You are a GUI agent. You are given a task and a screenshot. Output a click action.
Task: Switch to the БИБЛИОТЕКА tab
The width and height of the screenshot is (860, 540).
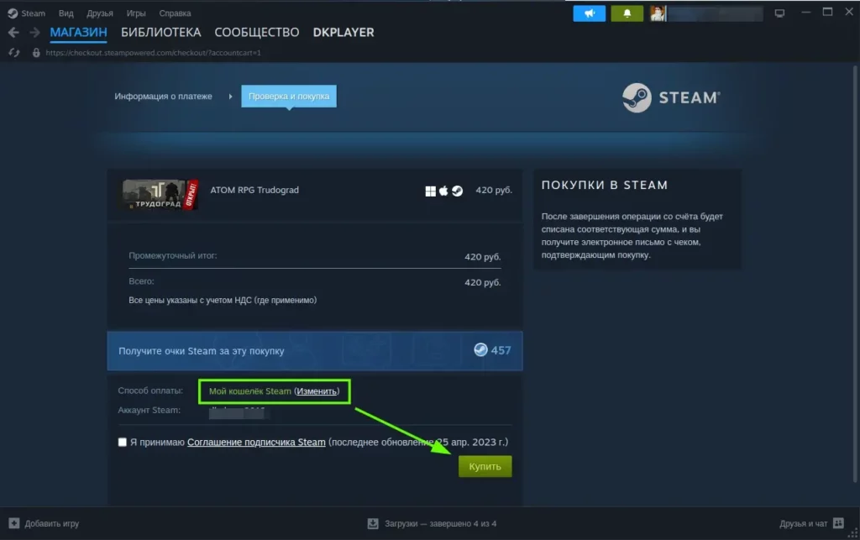[x=161, y=33]
